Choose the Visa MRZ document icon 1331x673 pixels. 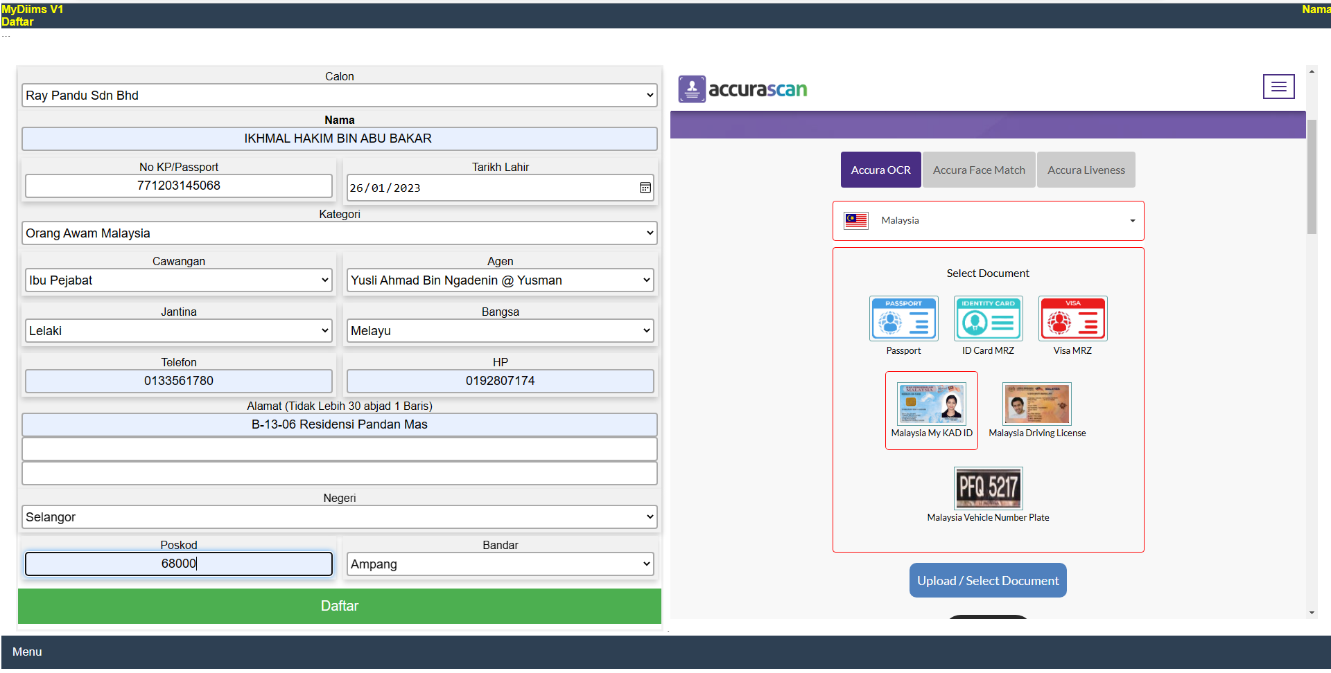[1072, 319]
